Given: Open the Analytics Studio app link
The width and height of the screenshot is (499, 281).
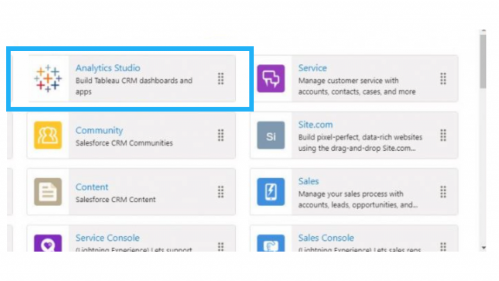Looking at the screenshot, I should (x=108, y=68).
